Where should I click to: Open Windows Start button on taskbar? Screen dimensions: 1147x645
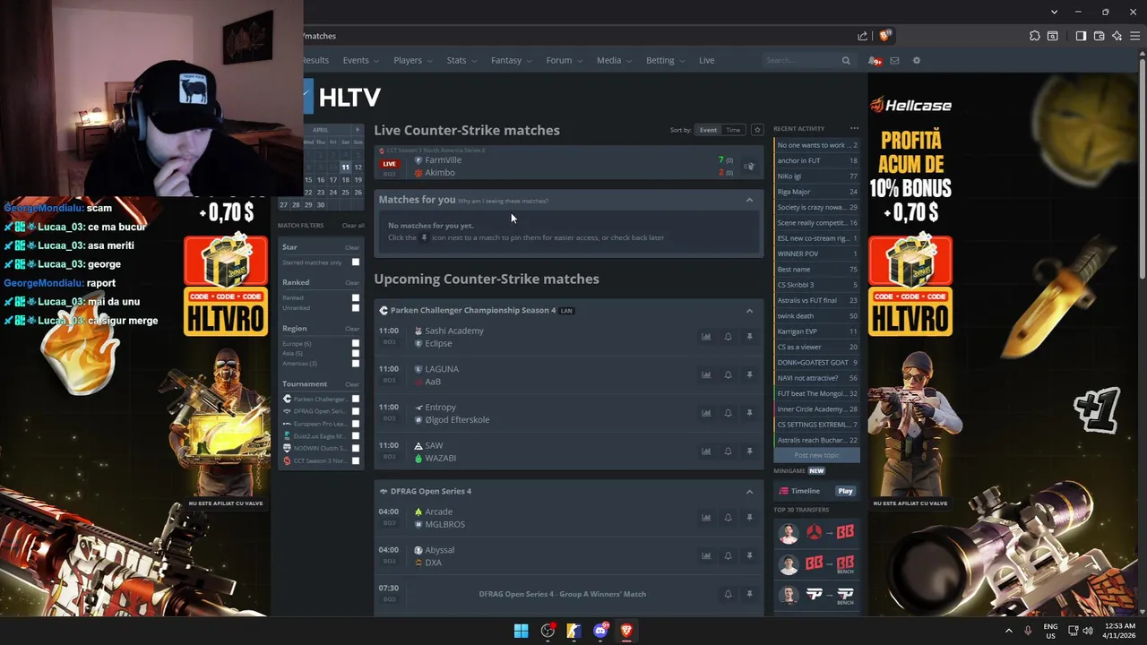coord(521,631)
